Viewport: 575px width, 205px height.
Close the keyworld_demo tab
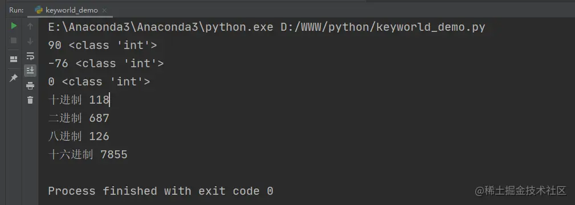click(104, 10)
